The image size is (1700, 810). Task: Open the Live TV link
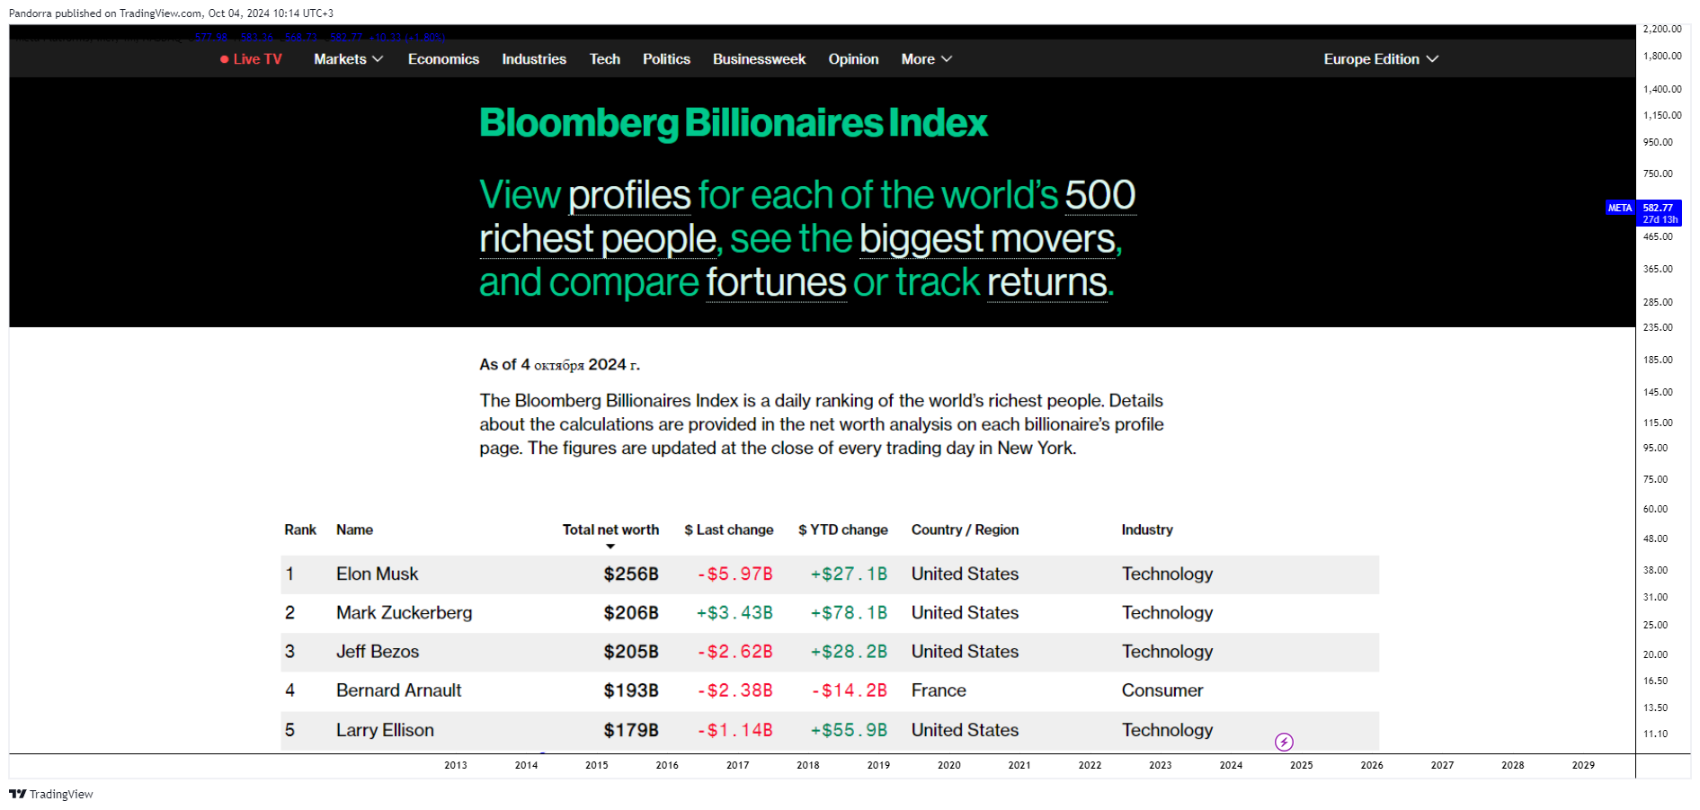click(251, 59)
